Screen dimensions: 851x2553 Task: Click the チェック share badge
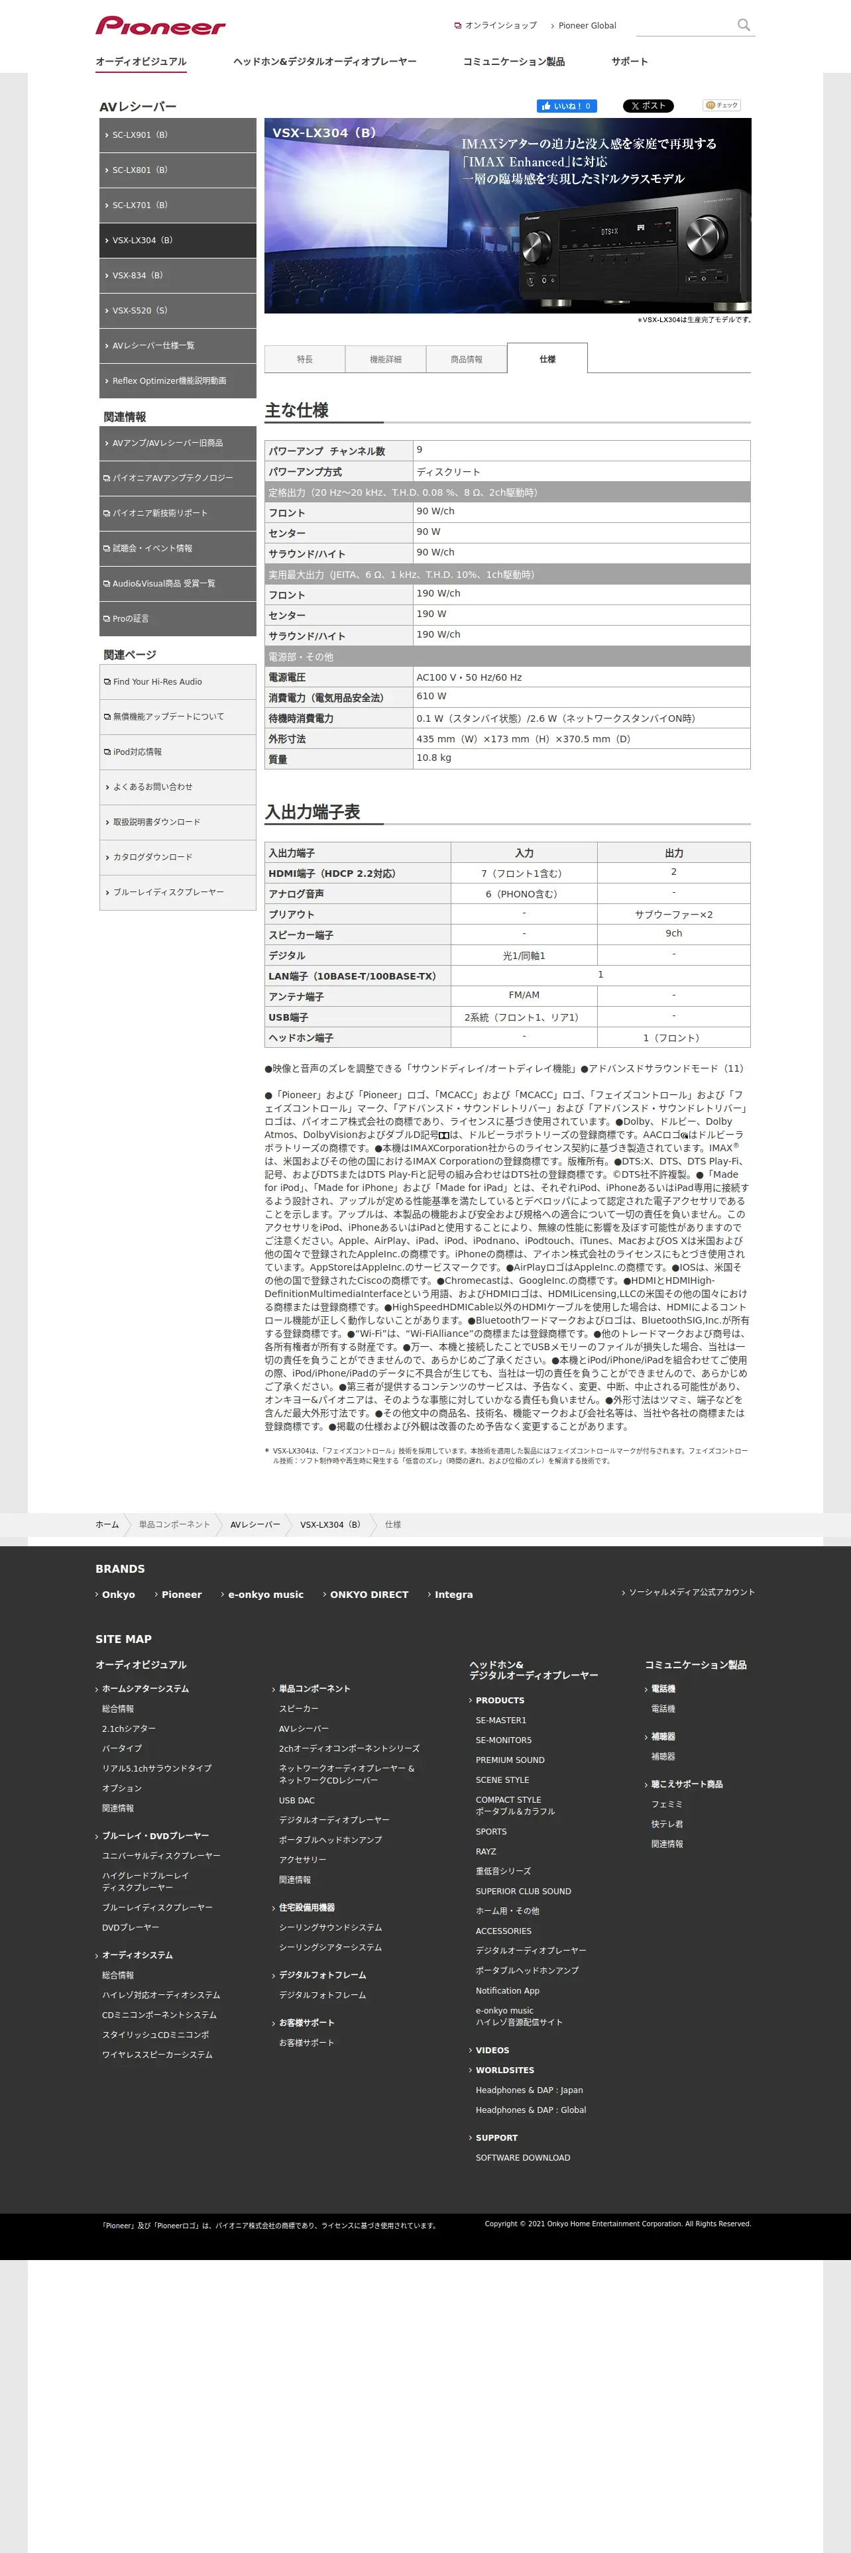click(x=721, y=105)
